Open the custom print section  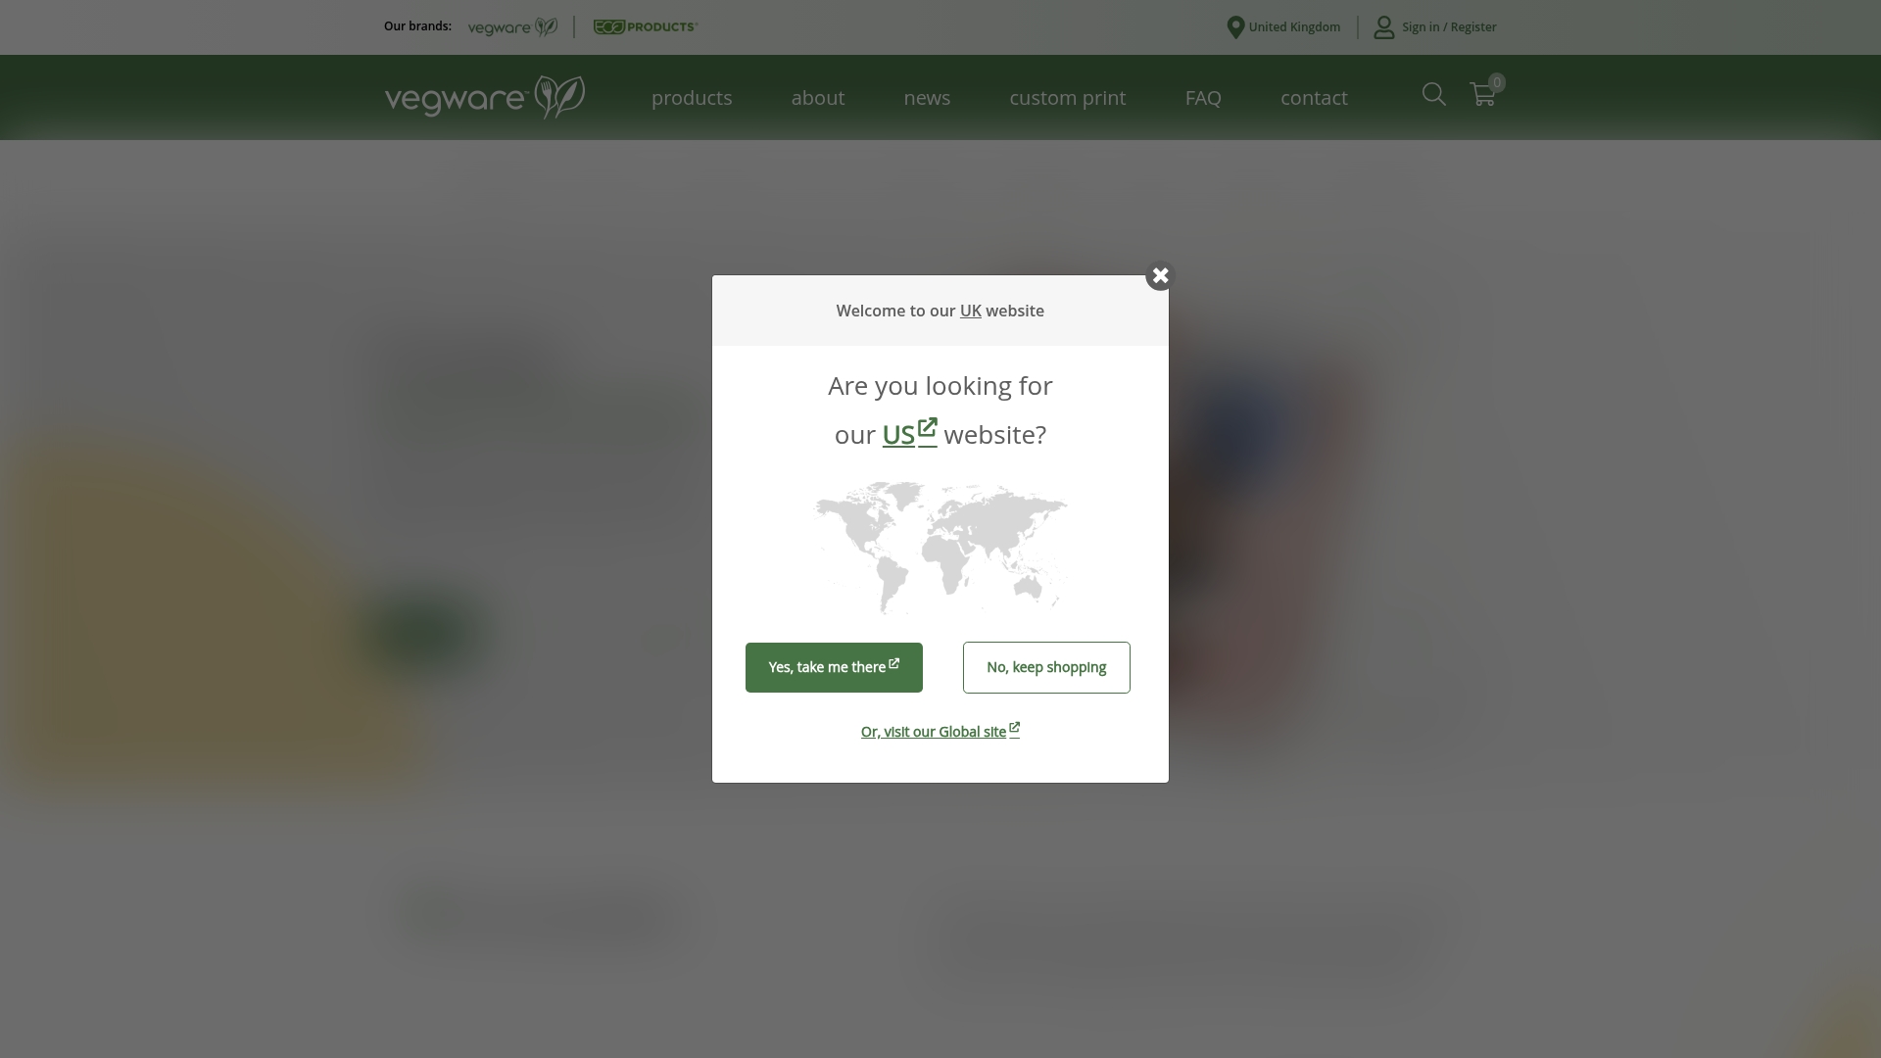1068,97
